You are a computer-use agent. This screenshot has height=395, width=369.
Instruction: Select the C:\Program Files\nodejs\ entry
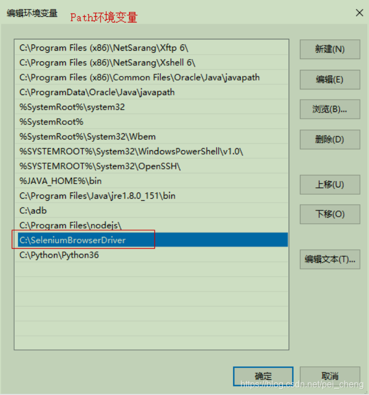tap(152, 225)
